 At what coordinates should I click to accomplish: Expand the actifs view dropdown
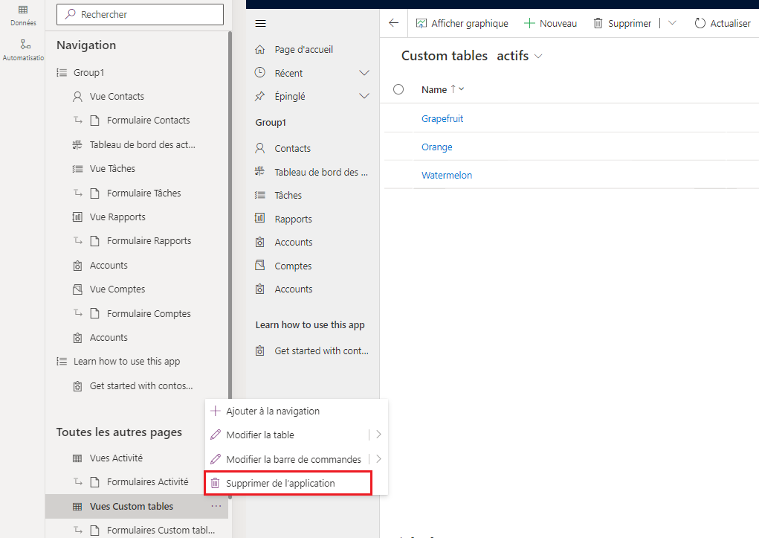(540, 56)
